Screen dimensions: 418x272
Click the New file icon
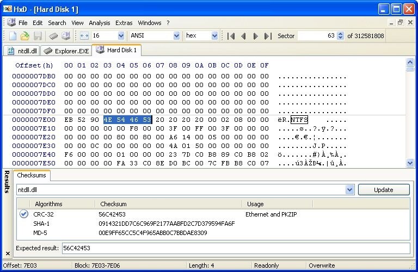pyautogui.click(x=12, y=36)
